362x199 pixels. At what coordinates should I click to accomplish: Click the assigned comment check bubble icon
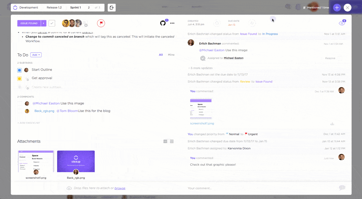[x=203, y=58]
